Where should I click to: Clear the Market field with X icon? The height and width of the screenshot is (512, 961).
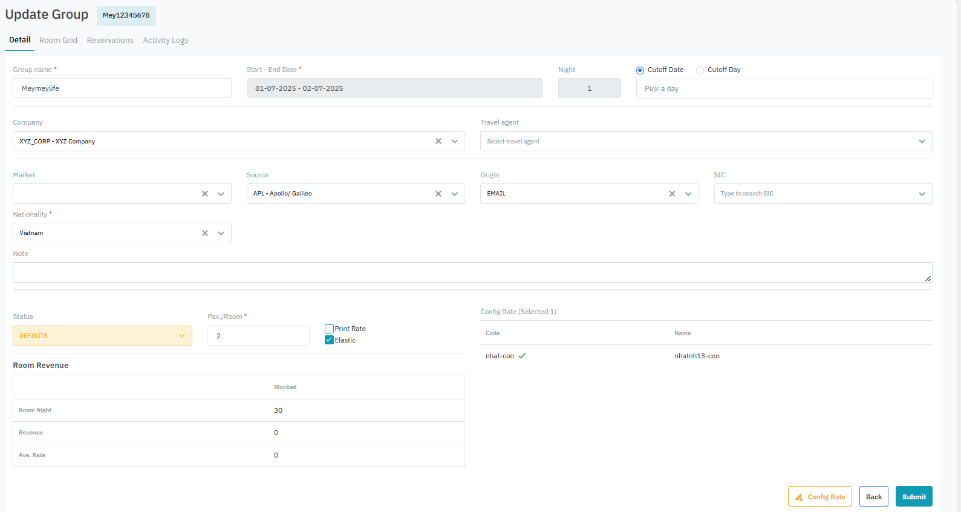point(205,194)
